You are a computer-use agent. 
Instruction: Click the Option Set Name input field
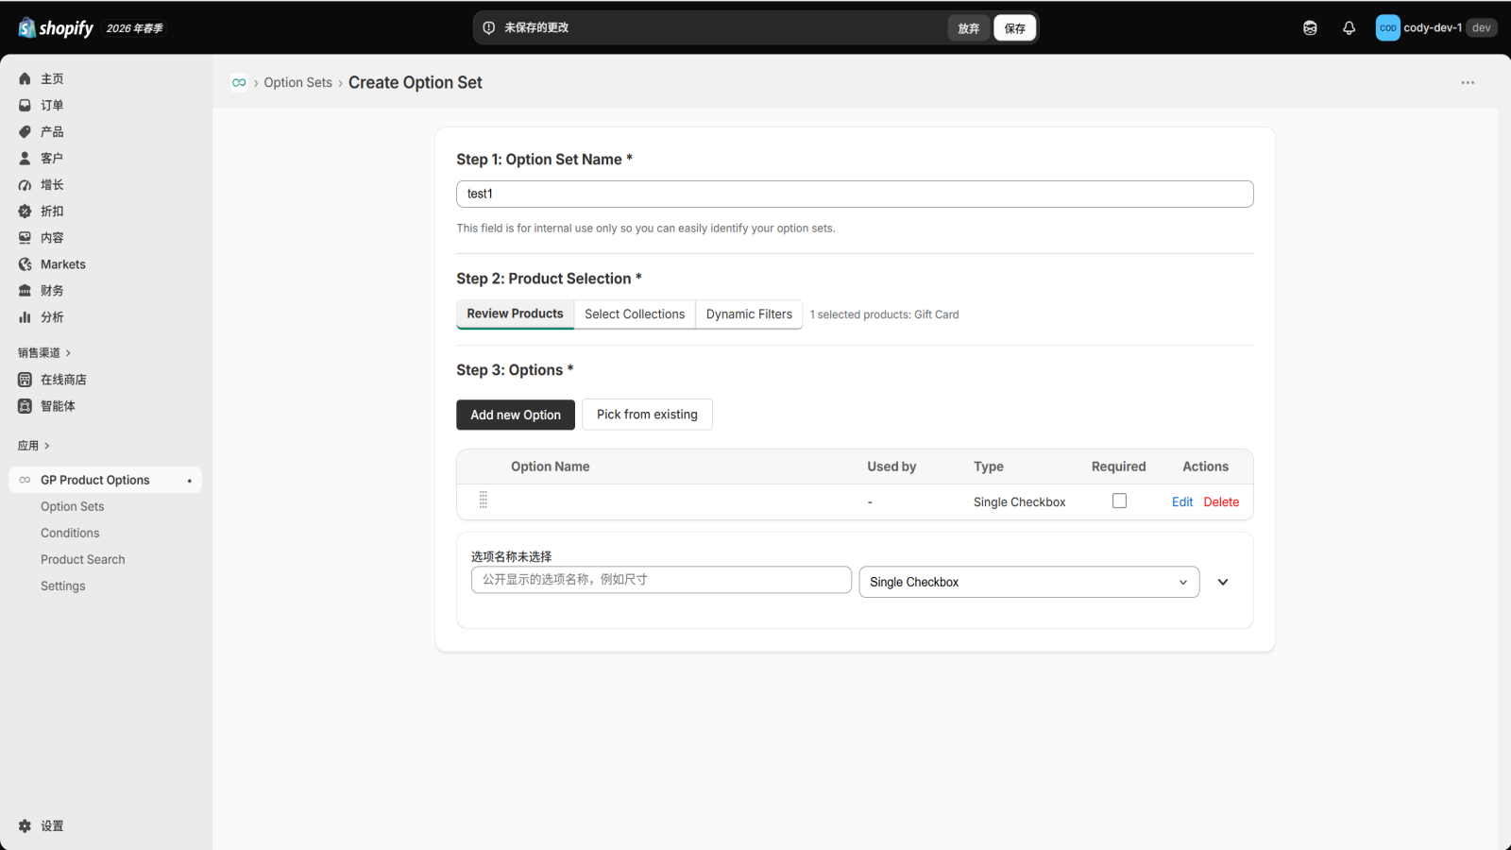click(855, 194)
